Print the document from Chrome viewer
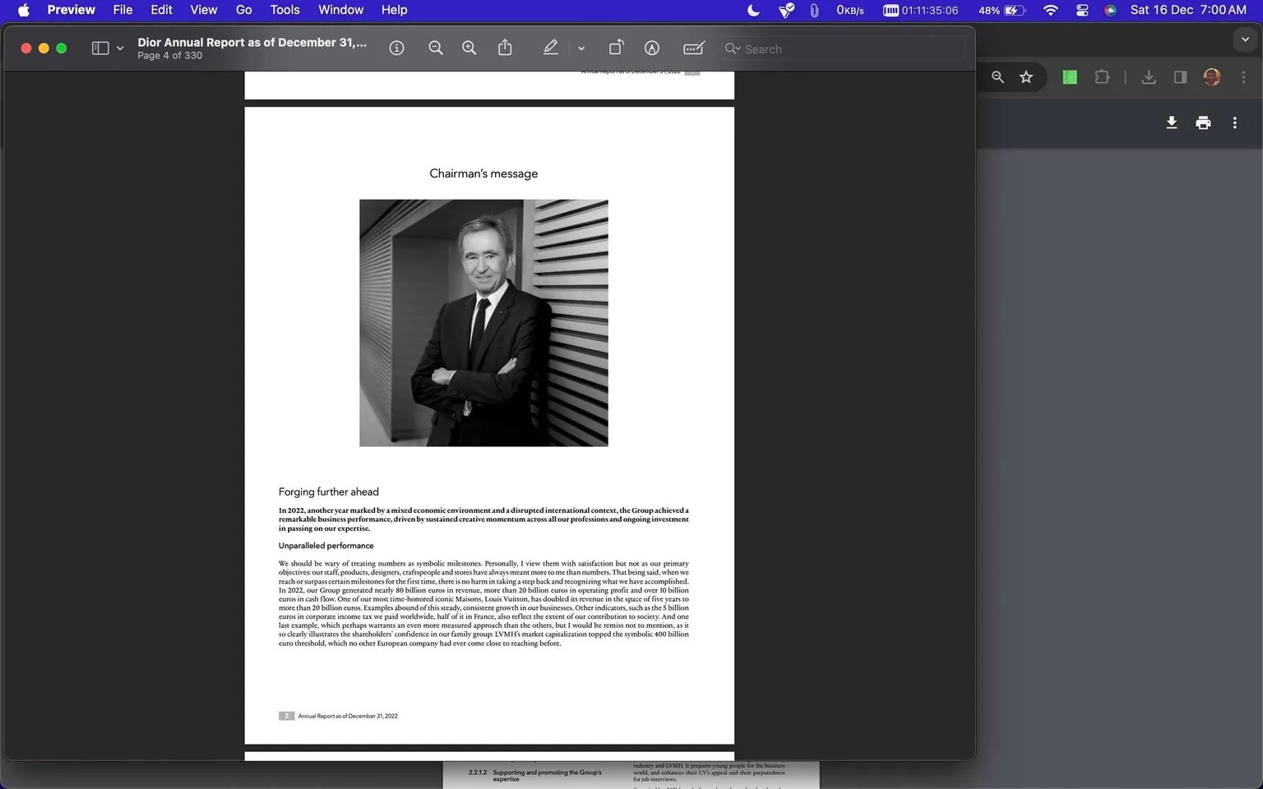Viewport: 1263px width, 789px height. [x=1202, y=122]
